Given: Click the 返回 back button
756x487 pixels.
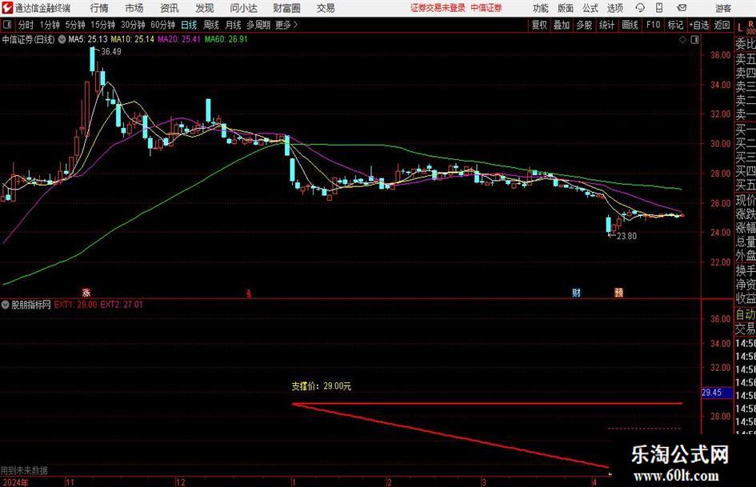Looking at the screenshot, I should coord(722,25).
